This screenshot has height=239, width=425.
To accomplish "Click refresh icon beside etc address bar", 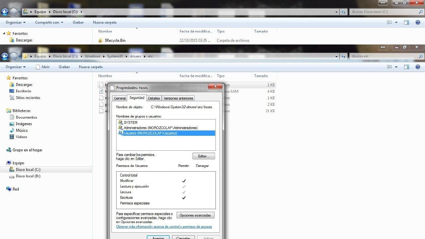I will [344, 56].
